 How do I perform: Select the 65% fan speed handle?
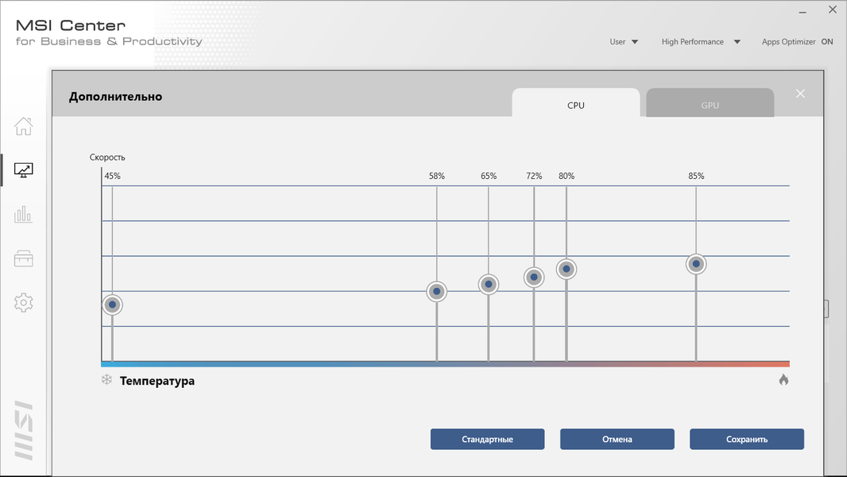[x=489, y=284]
